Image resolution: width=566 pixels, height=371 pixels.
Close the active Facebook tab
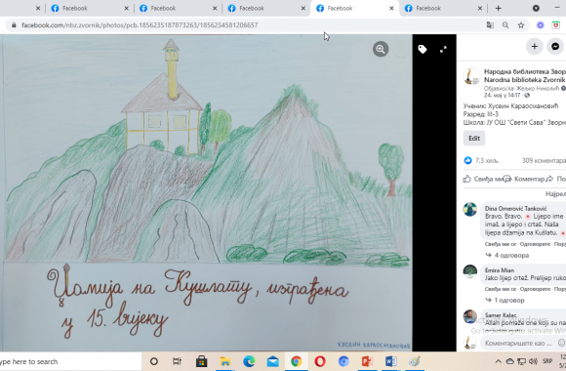click(x=391, y=9)
